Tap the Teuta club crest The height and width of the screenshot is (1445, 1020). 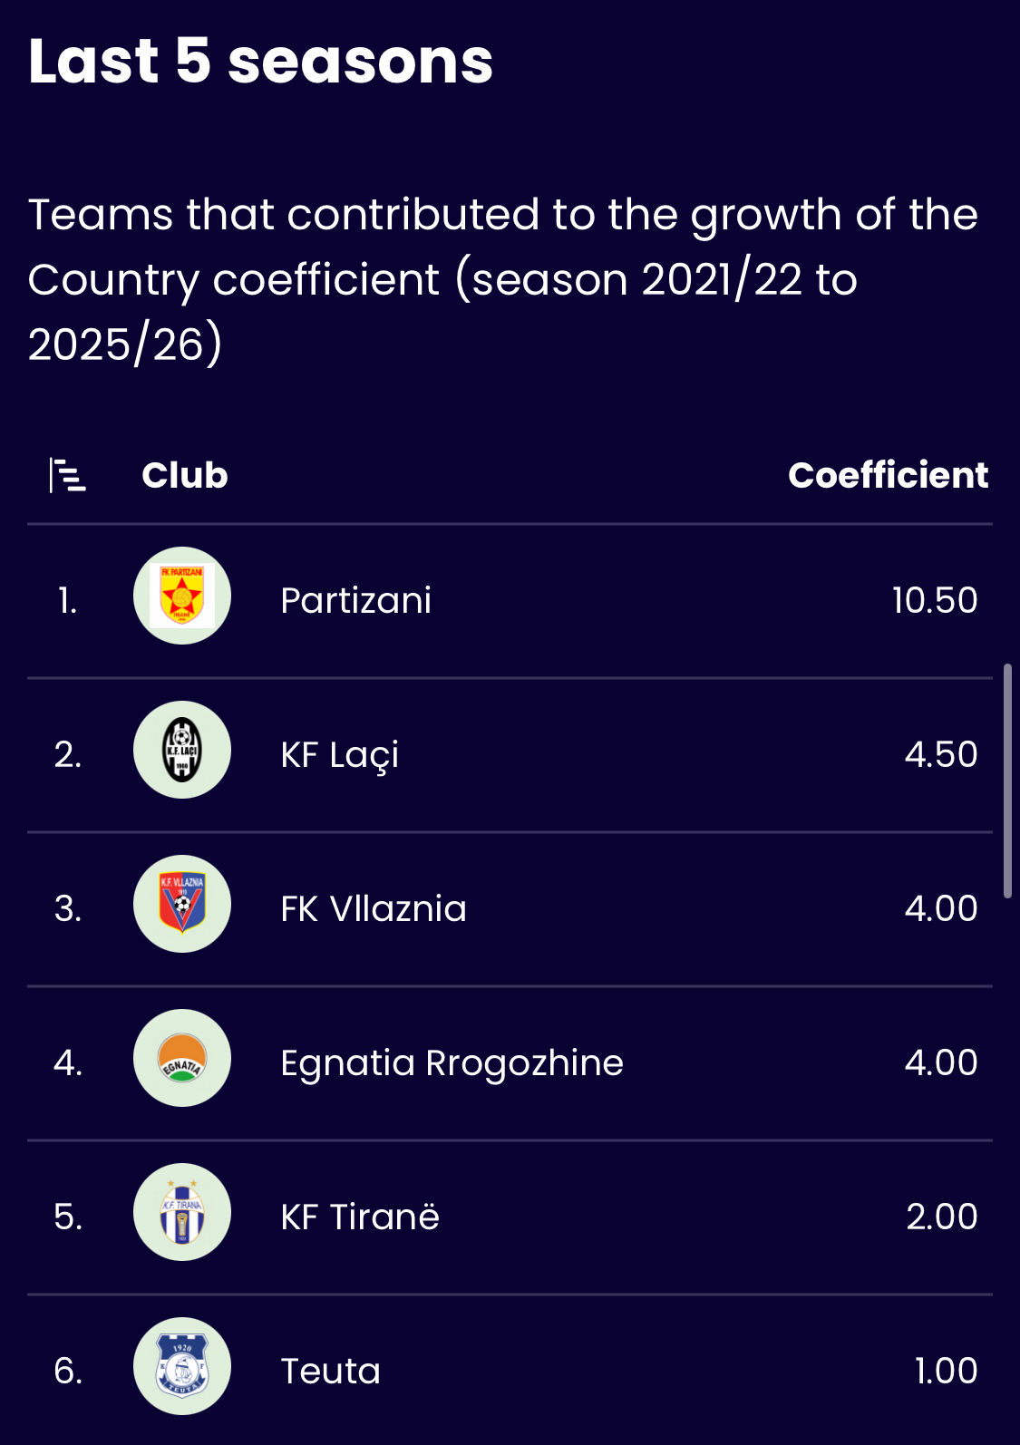(182, 1366)
